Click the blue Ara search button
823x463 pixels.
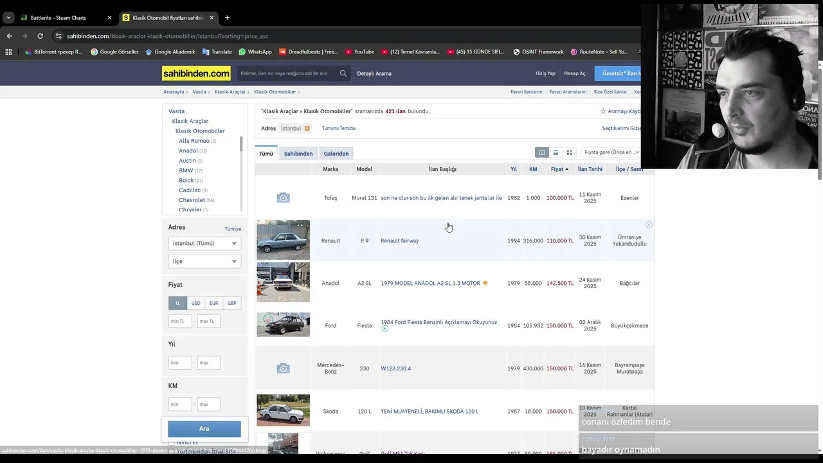204,428
